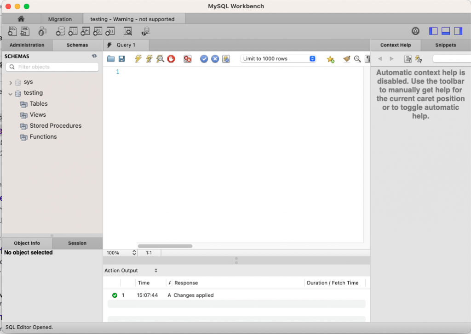The width and height of the screenshot is (471, 334).
Task: Click the Time column header
Action: (x=144, y=283)
